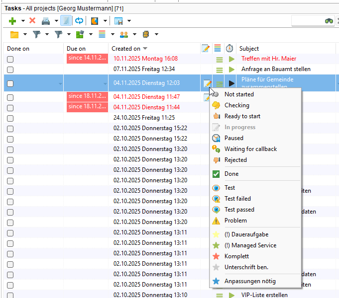Click the green plus add task icon
The image size is (339, 298).
(13, 21)
